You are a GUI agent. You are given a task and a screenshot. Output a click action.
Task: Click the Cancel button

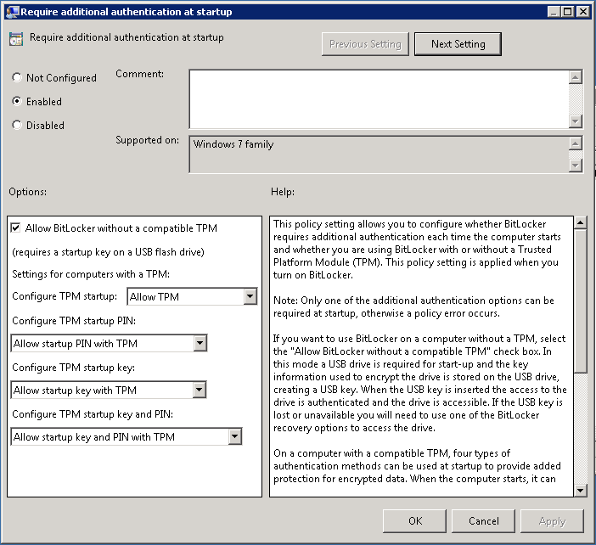(483, 521)
